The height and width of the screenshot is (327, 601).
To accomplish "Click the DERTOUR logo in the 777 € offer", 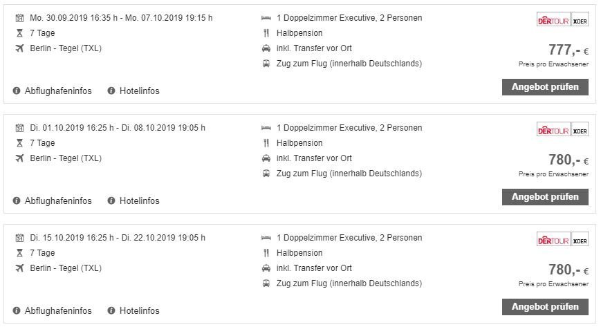I will coord(553,21).
